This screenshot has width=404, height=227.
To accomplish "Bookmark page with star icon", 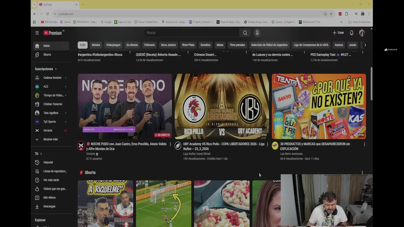I will click(331, 14).
